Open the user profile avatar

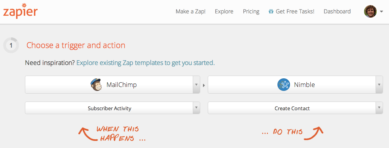tap(370, 11)
